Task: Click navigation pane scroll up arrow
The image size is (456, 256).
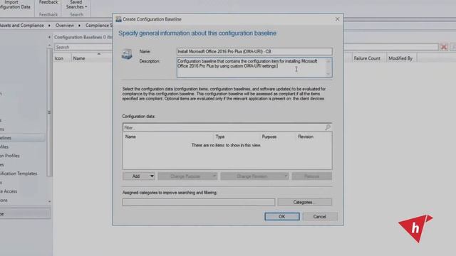Action: (x=49, y=46)
